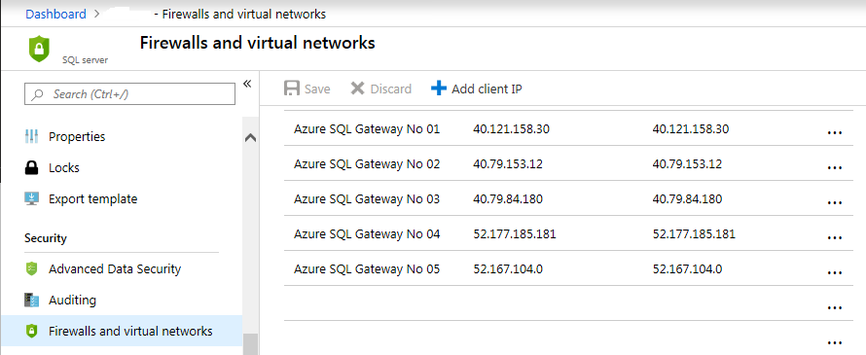This screenshot has width=866, height=355.
Task: Click the Discard X icon
Action: 358,89
